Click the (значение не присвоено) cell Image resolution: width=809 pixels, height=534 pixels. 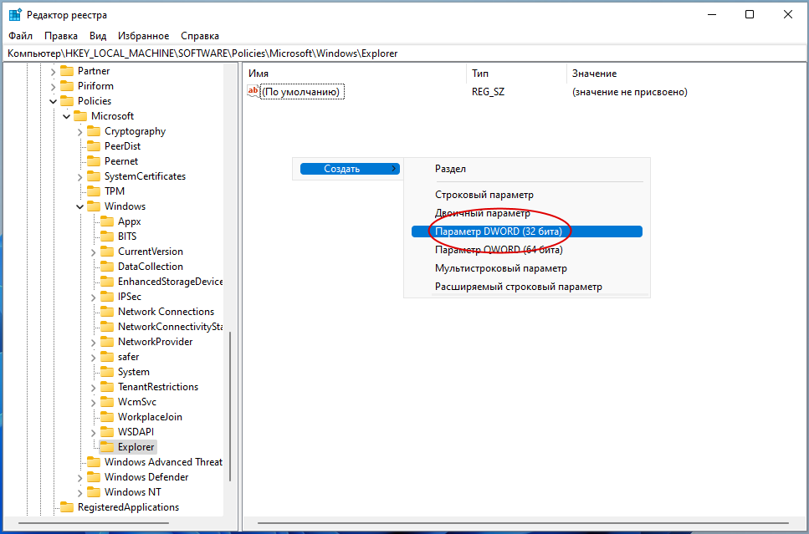tap(629, 92)
